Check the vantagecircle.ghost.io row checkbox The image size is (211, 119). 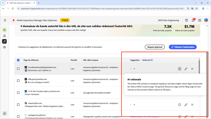tap(18, 116)
